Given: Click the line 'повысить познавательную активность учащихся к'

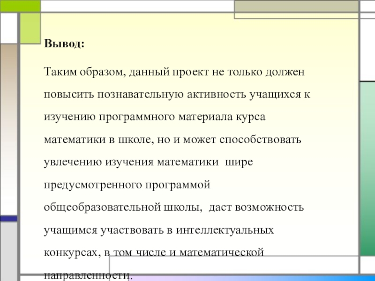Looking at the screenshot, I should click(x=177, y=95).
